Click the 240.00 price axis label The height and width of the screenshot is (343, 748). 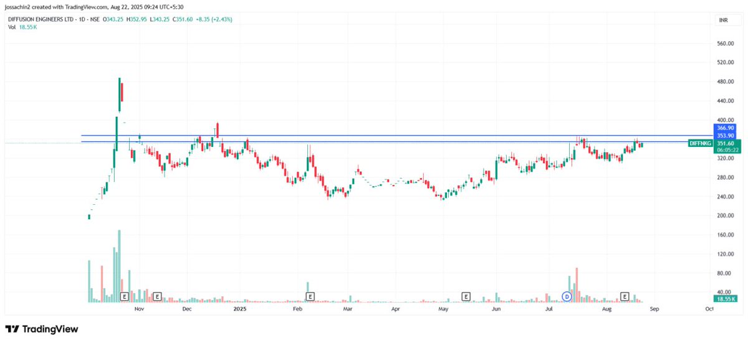point(725,197)
